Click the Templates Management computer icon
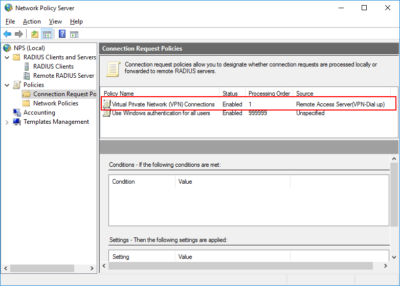The image size is (400, 286). click(17, 122)
